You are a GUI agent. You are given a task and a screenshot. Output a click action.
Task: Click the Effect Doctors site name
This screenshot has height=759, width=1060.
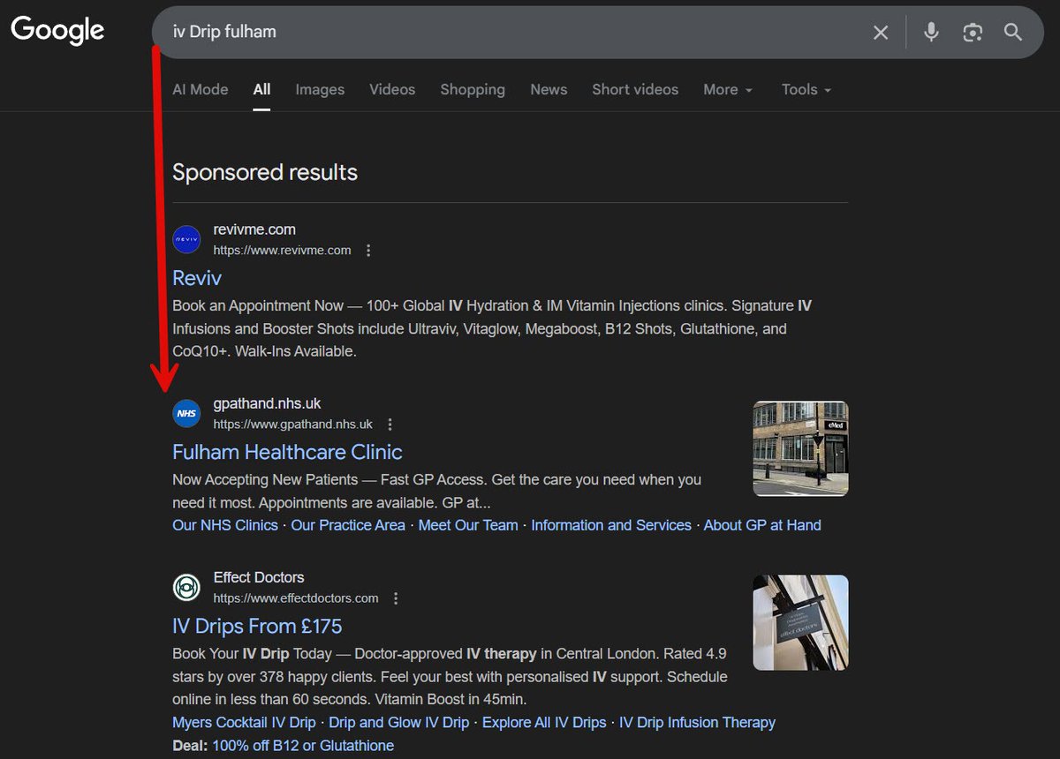pos(259,577)
